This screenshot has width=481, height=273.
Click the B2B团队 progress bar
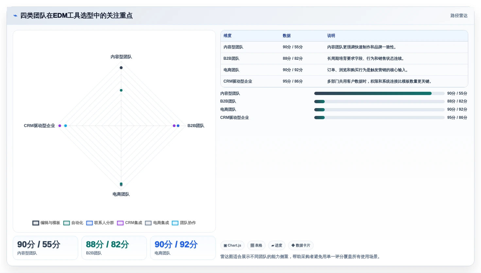point(379,102)
